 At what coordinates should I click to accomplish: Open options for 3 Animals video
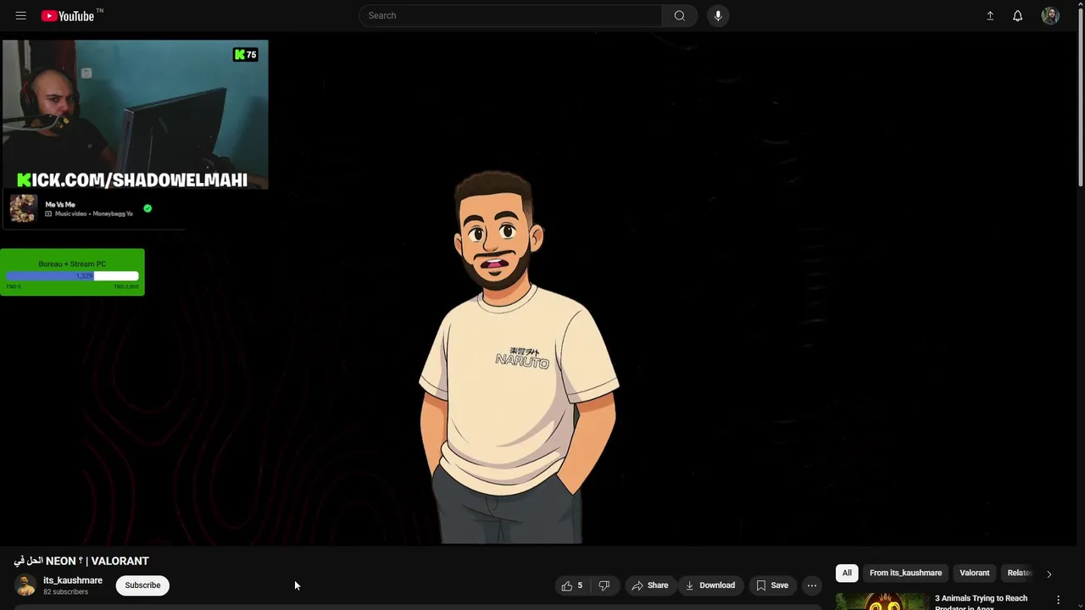pos(1058,600)
